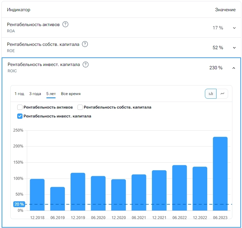The image size is (242, 228).
Task: Show the Все время time range
Action: [x=71, y=94]
